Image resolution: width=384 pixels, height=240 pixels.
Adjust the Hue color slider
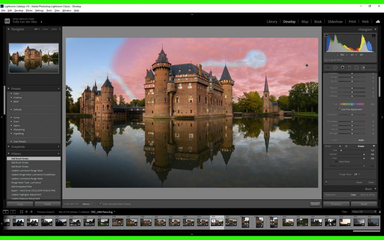[x=352, y=104]
